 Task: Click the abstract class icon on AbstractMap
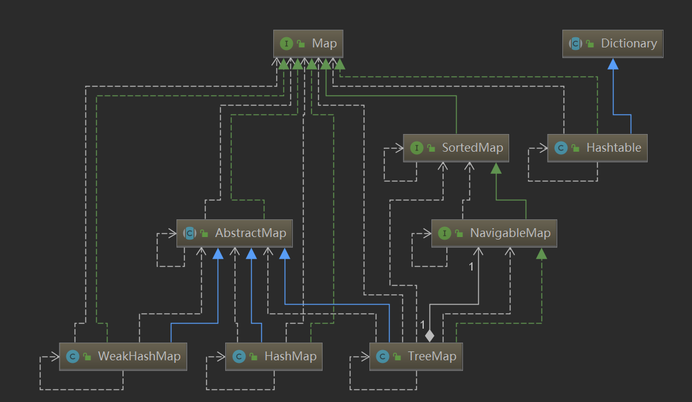[x=190, y=233]
